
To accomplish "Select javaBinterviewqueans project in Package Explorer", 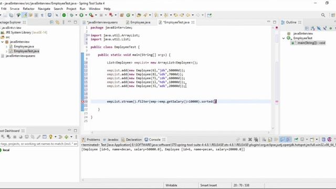I will pos(18,56).
